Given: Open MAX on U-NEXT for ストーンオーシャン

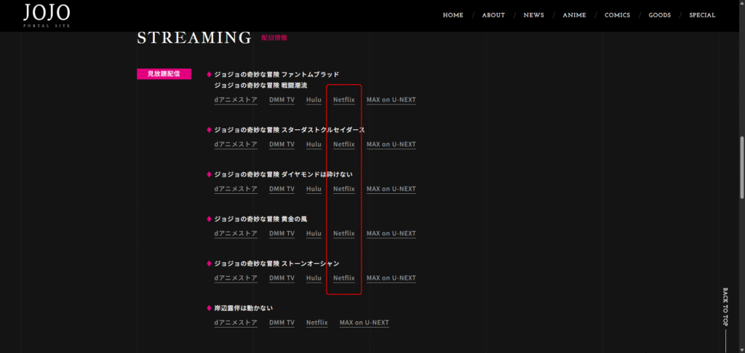Looking at the screenshot, I should click(391, 278).
